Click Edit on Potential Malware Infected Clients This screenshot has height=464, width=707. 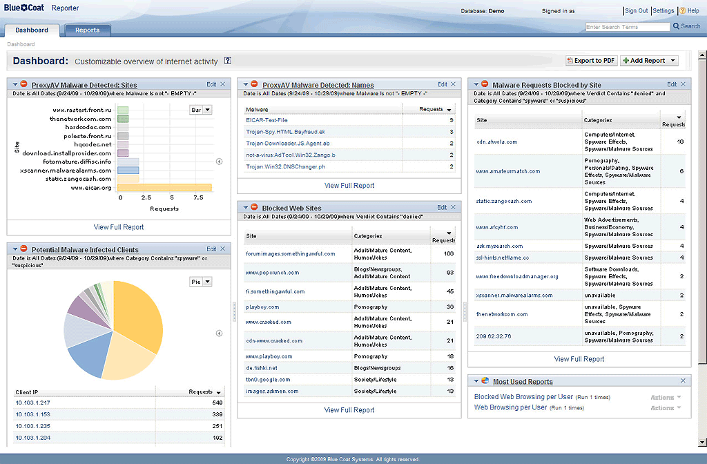tap(211, 249)
